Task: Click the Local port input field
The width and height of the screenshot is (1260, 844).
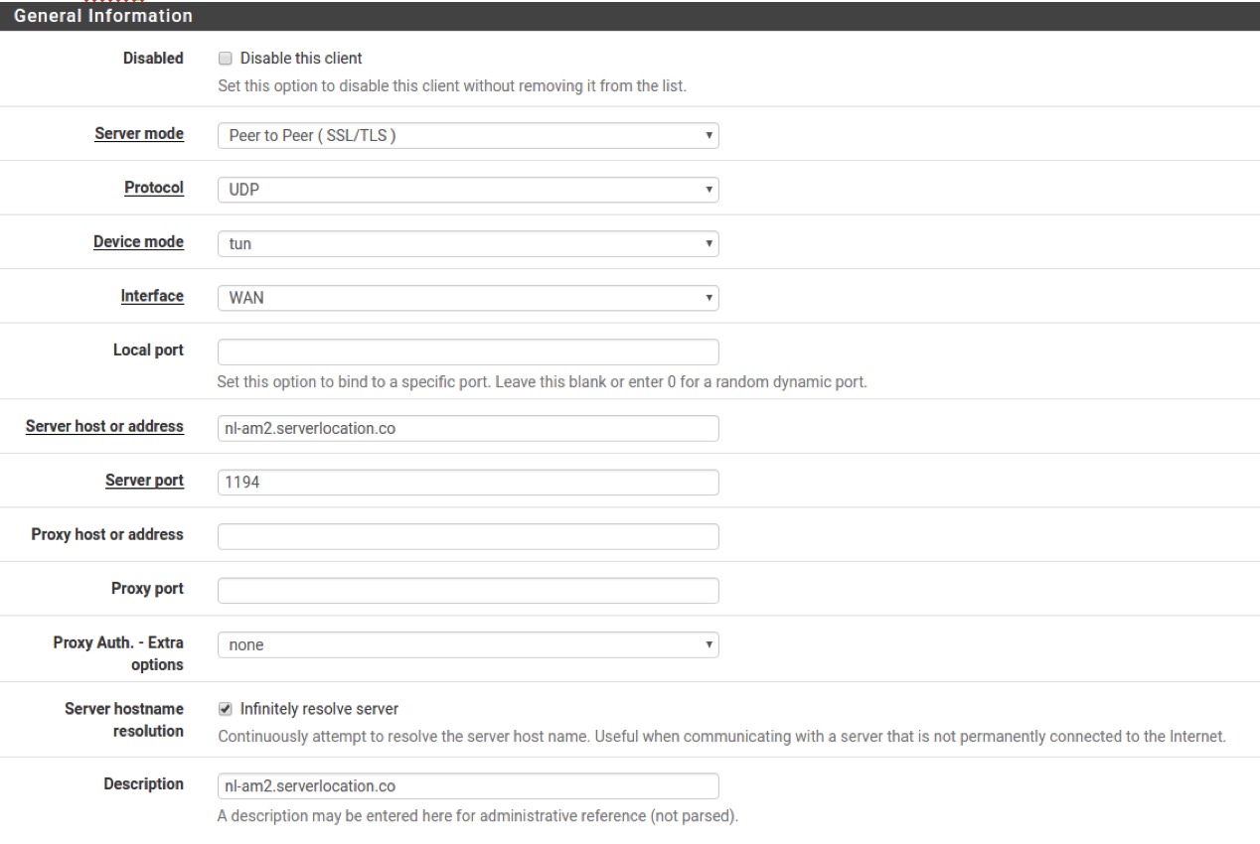Action: [467, 352]
